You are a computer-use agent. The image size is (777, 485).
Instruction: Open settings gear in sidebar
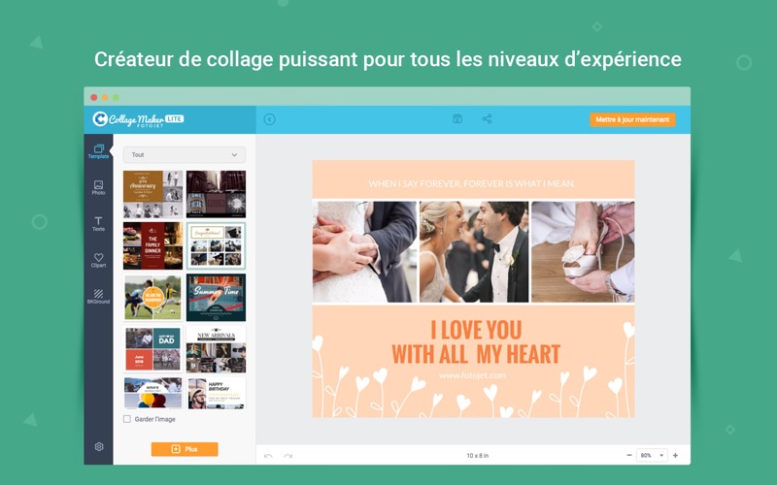point(99,446)
